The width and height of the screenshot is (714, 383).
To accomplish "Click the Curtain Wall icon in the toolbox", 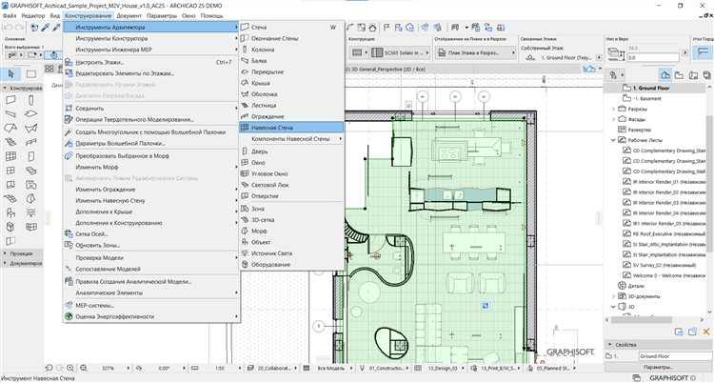I will tap(10, 156).
